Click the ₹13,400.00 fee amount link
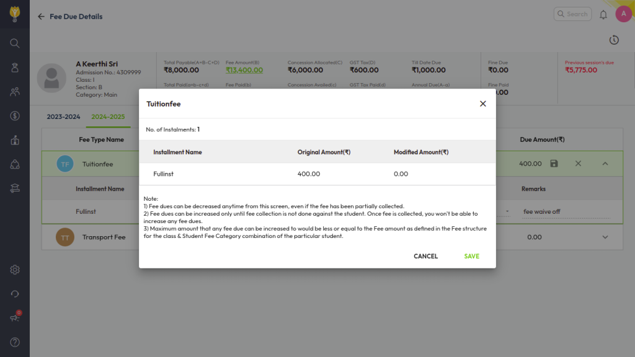The width and height of the screenshot is (635, 357). [x=244, y=70]
